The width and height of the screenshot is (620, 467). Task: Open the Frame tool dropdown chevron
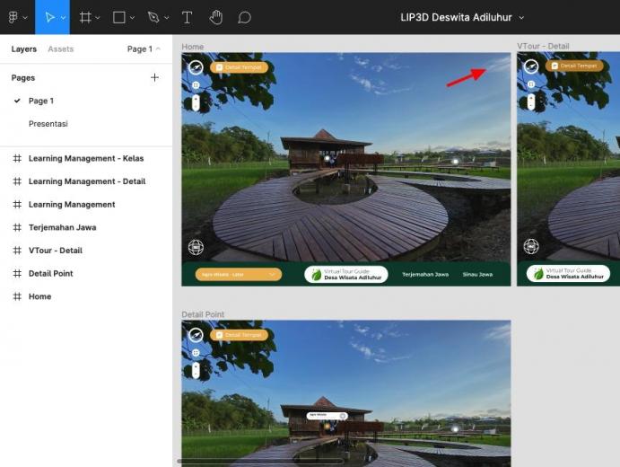click(98, 18)
